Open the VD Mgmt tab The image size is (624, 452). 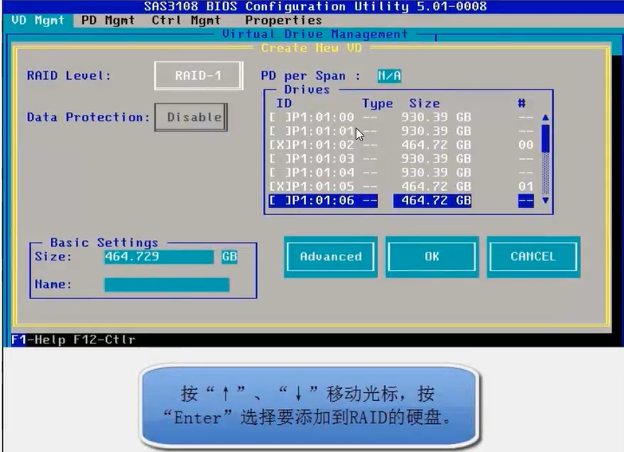click(38, 20)
